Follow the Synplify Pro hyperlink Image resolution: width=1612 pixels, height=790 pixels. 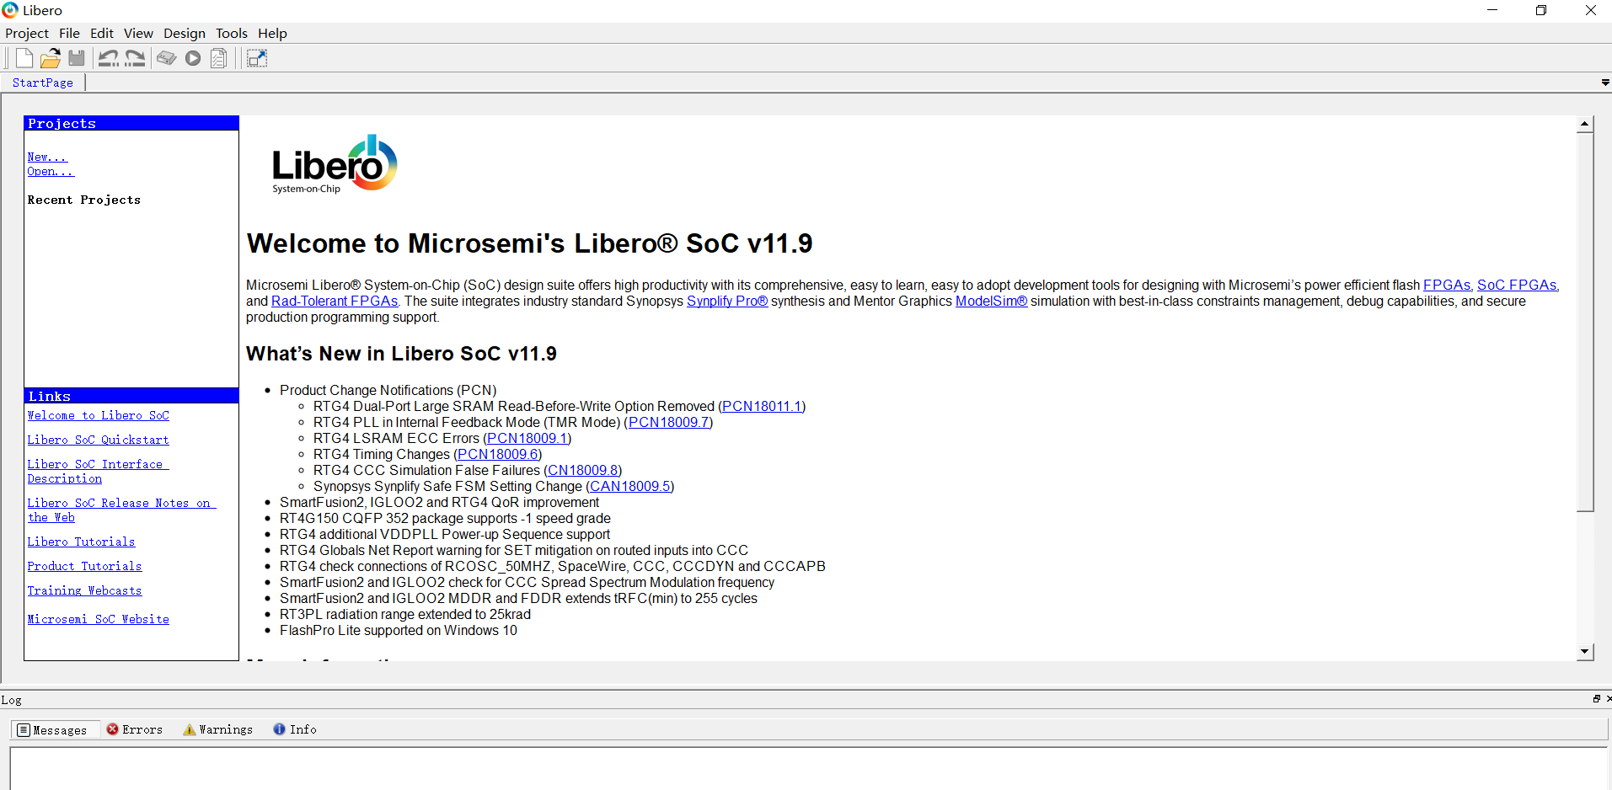pos(726,301)
